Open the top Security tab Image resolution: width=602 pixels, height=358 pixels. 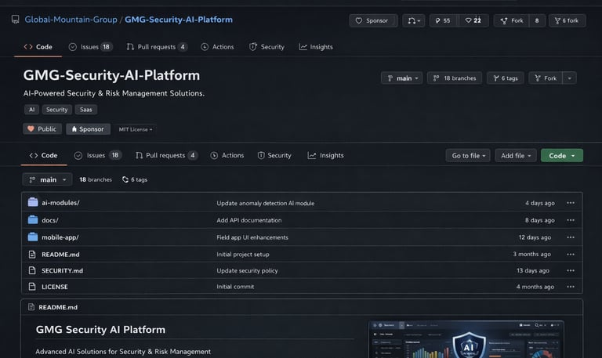click(267, 47)
